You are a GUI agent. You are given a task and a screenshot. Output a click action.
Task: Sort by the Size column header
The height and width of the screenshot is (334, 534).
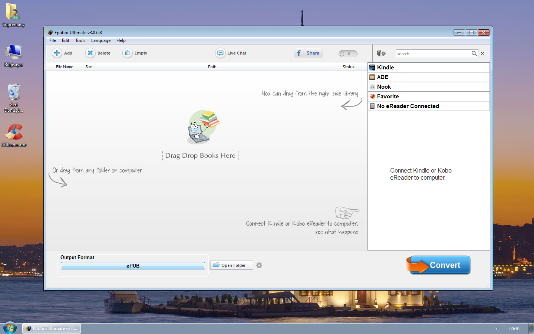click(89, 67)
